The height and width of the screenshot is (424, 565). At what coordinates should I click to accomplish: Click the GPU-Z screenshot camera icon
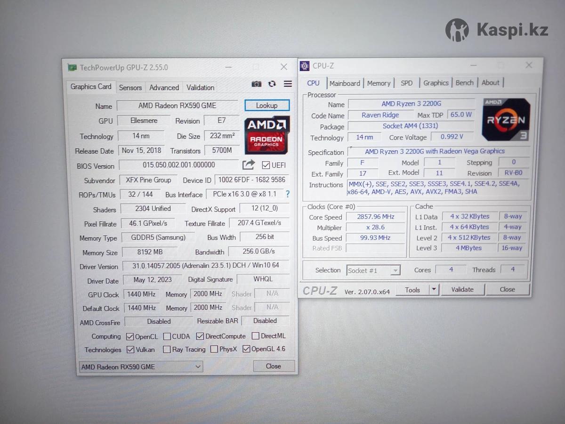(x=257, y=84)
